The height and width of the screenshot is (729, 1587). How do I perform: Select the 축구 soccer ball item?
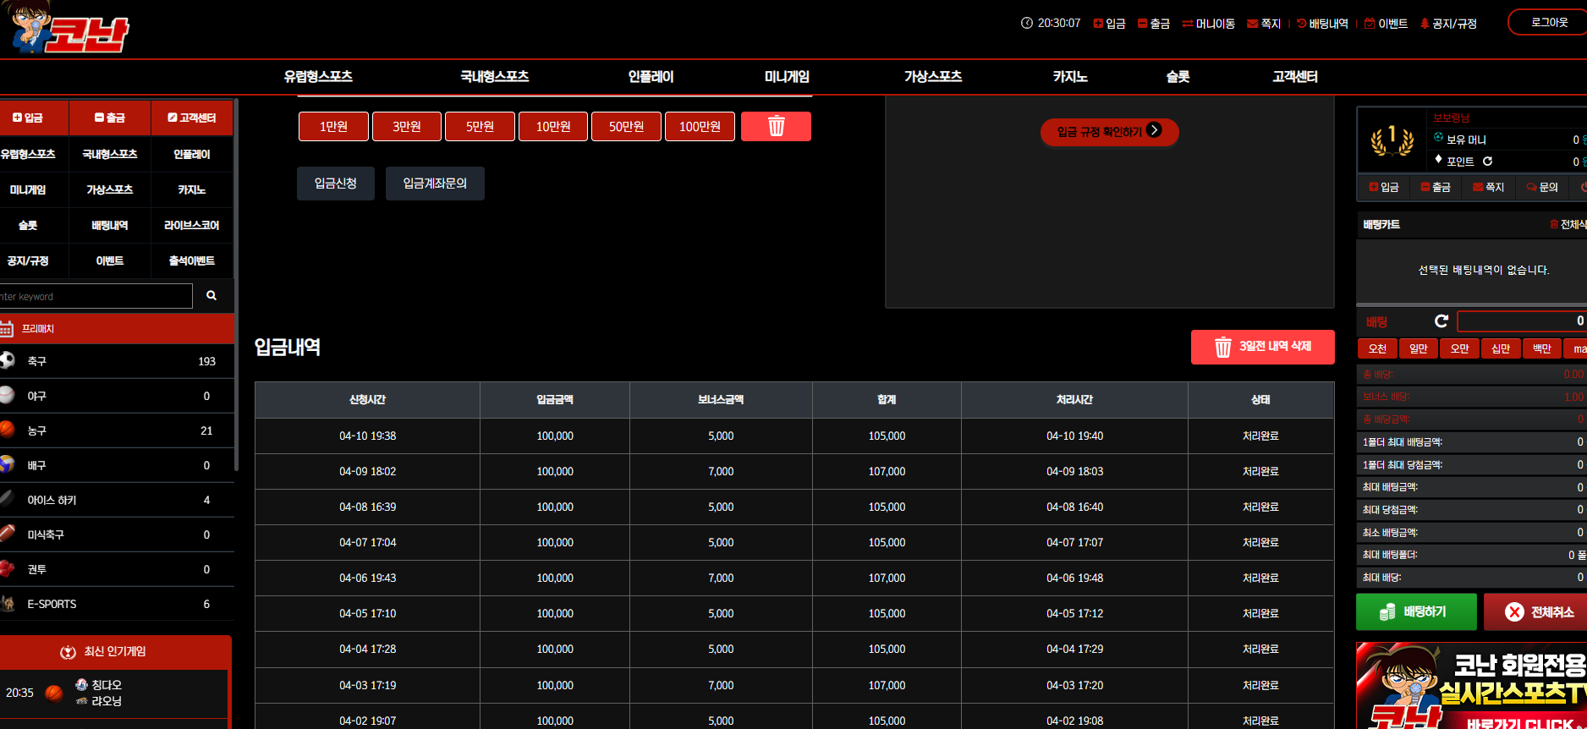pos(117,361)
